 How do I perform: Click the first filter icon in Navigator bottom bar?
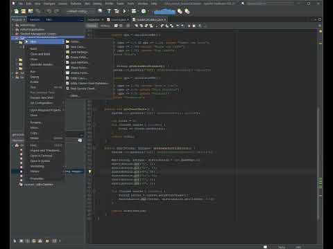tap(15, 241)
